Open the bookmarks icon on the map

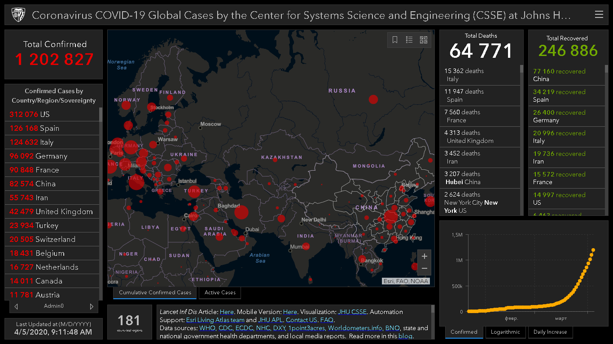click(395, 40)
